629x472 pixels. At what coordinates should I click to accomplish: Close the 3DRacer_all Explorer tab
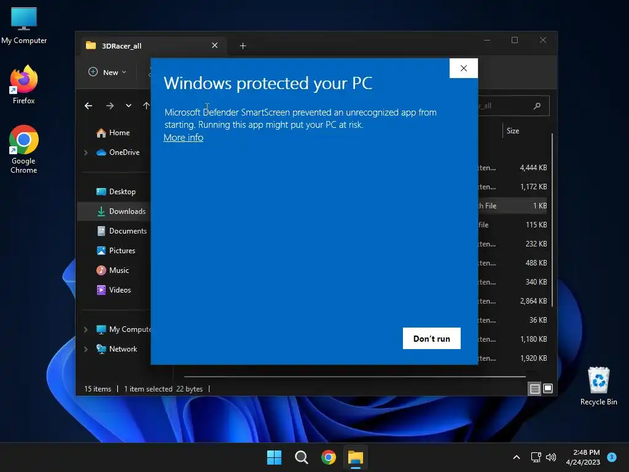pyautogui.click(x=214, y=45)
